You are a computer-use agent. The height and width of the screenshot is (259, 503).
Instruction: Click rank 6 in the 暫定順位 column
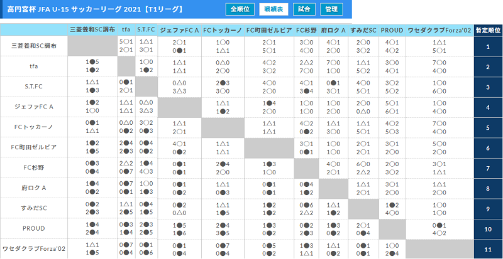point(488,148)
